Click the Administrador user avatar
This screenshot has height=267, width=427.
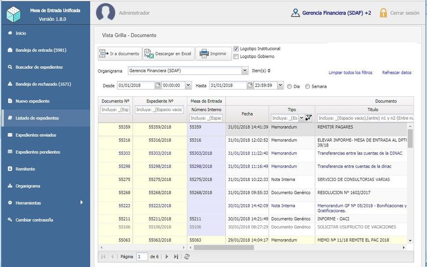pos(105,12)
